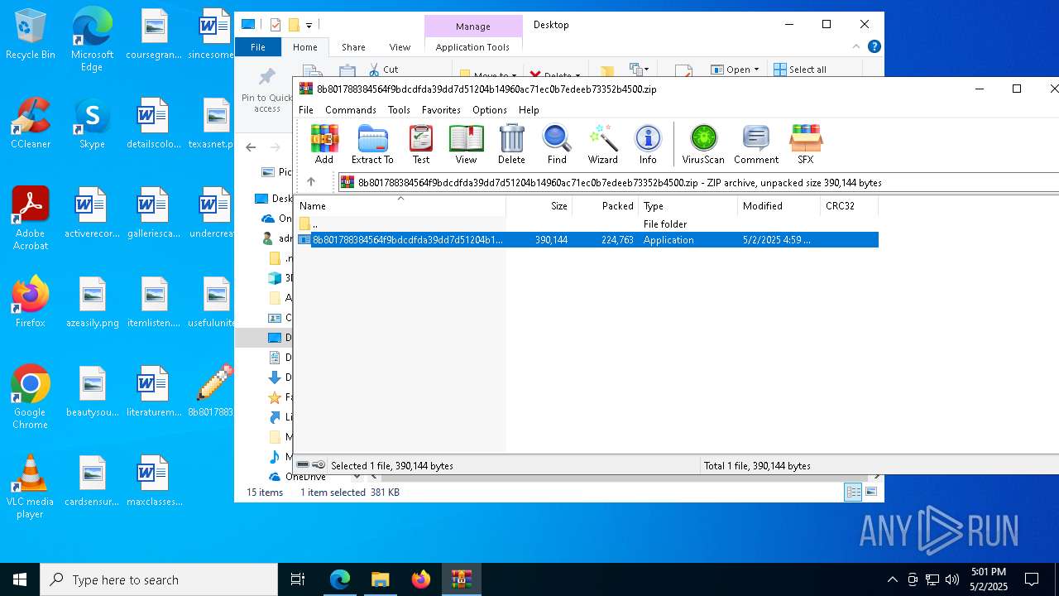Create SFX self-extracting archive

tap(805, 145)
